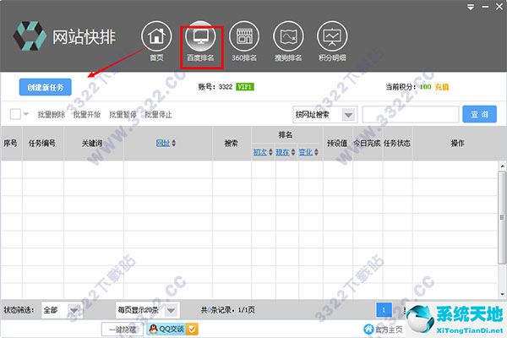Click 批量开始
The width and height of the screenshot is (507, 338).
pos(87,114)
